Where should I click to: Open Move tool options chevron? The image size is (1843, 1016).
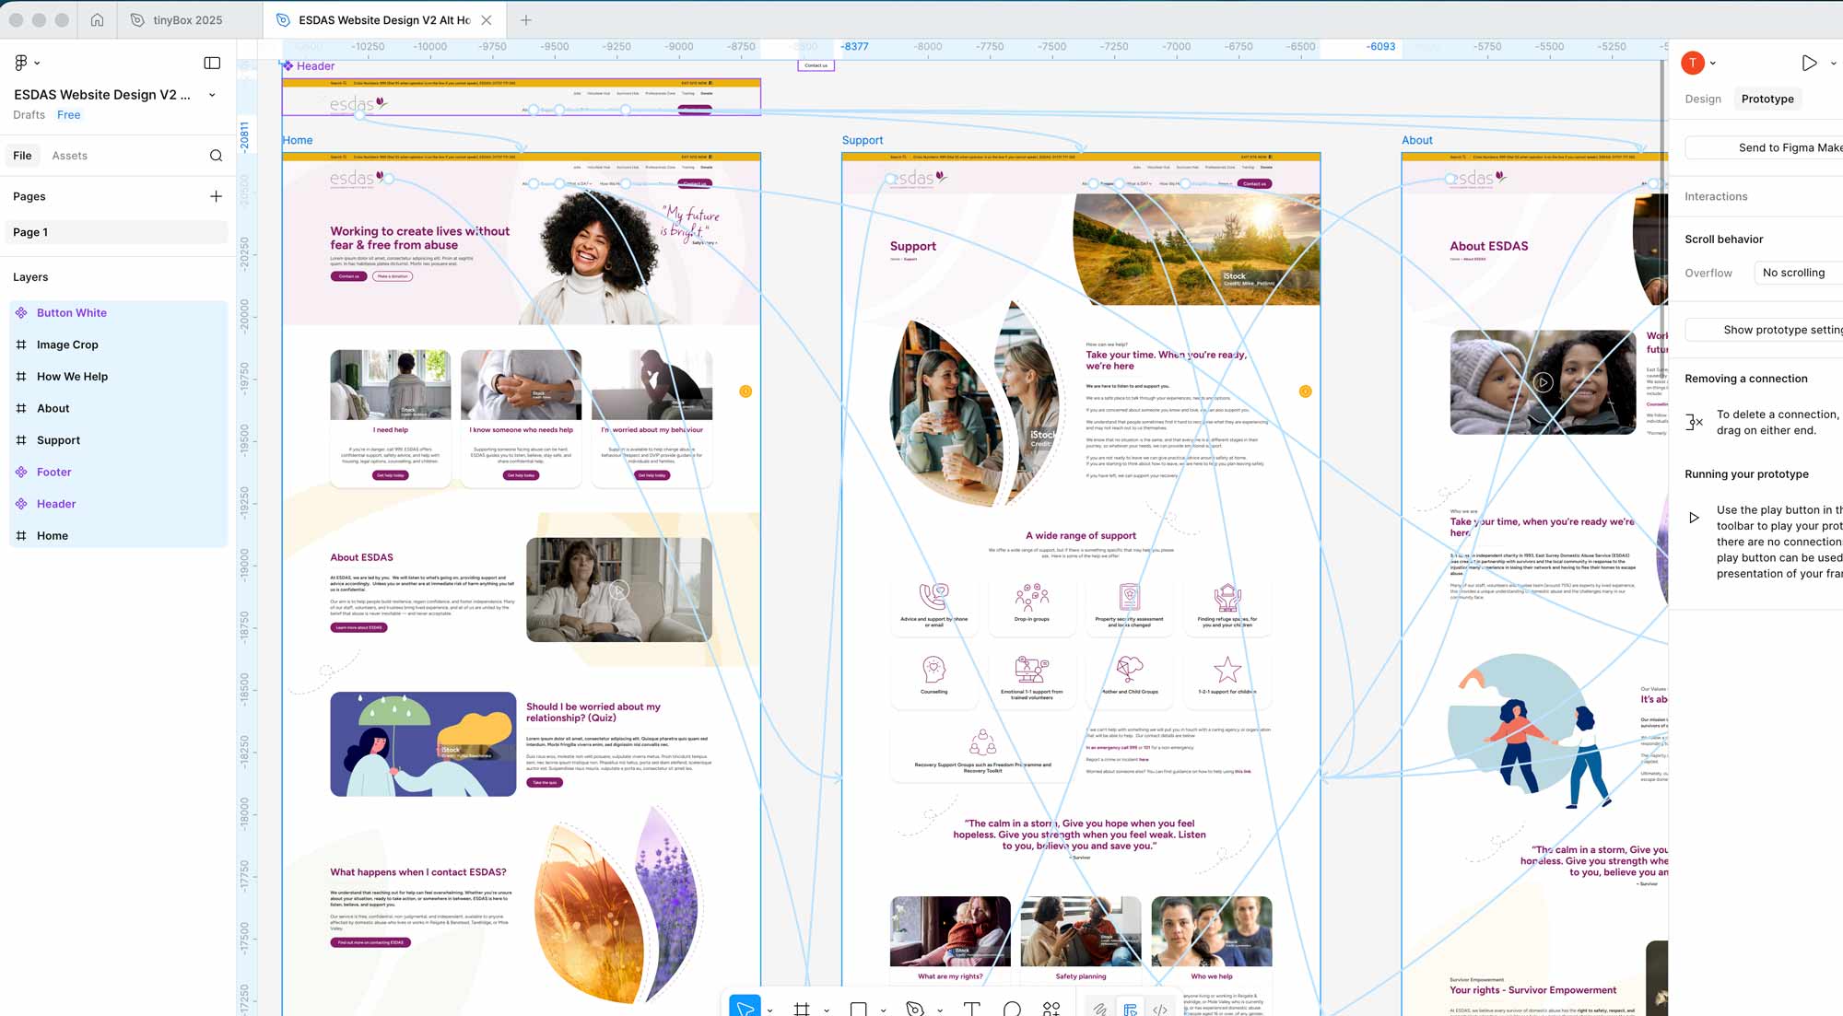tap(770, 1010)
